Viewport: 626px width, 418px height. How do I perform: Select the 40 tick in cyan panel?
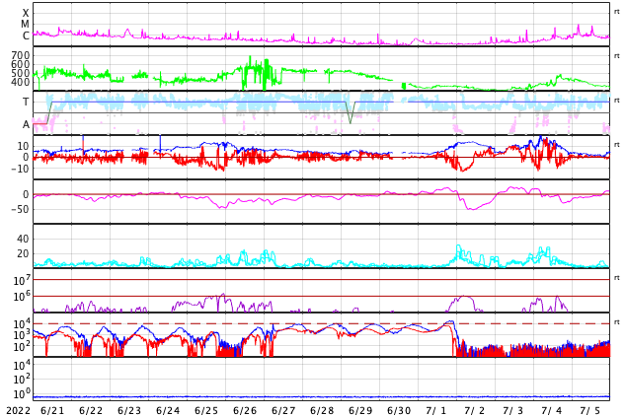pos(23,239)
